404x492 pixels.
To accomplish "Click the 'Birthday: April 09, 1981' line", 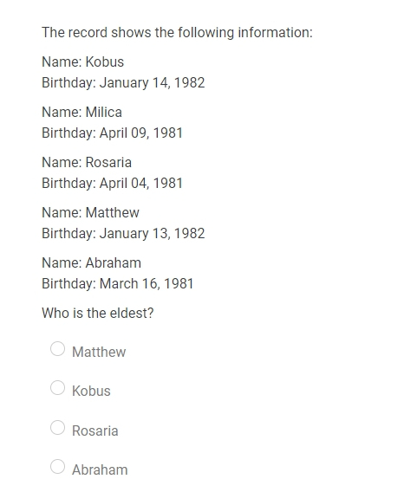I will click(x=112, y=133).
